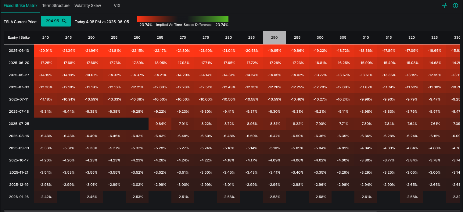The image size is (463, 212).
Task: Click the 294.95 price search button
Action: click(56, 21)
